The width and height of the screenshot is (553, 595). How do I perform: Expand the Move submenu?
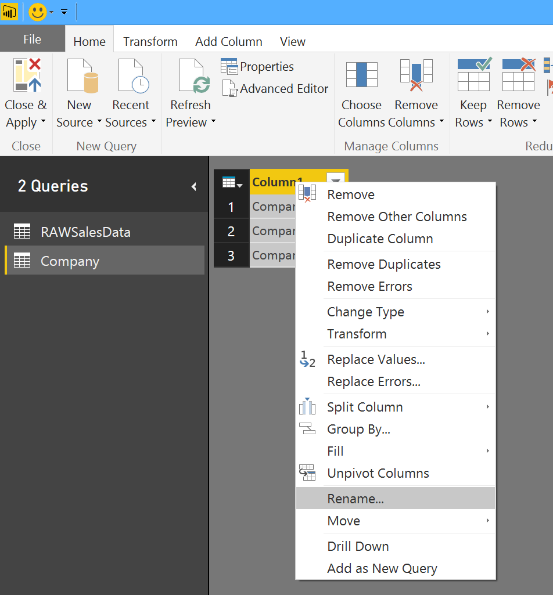[343, 521]
